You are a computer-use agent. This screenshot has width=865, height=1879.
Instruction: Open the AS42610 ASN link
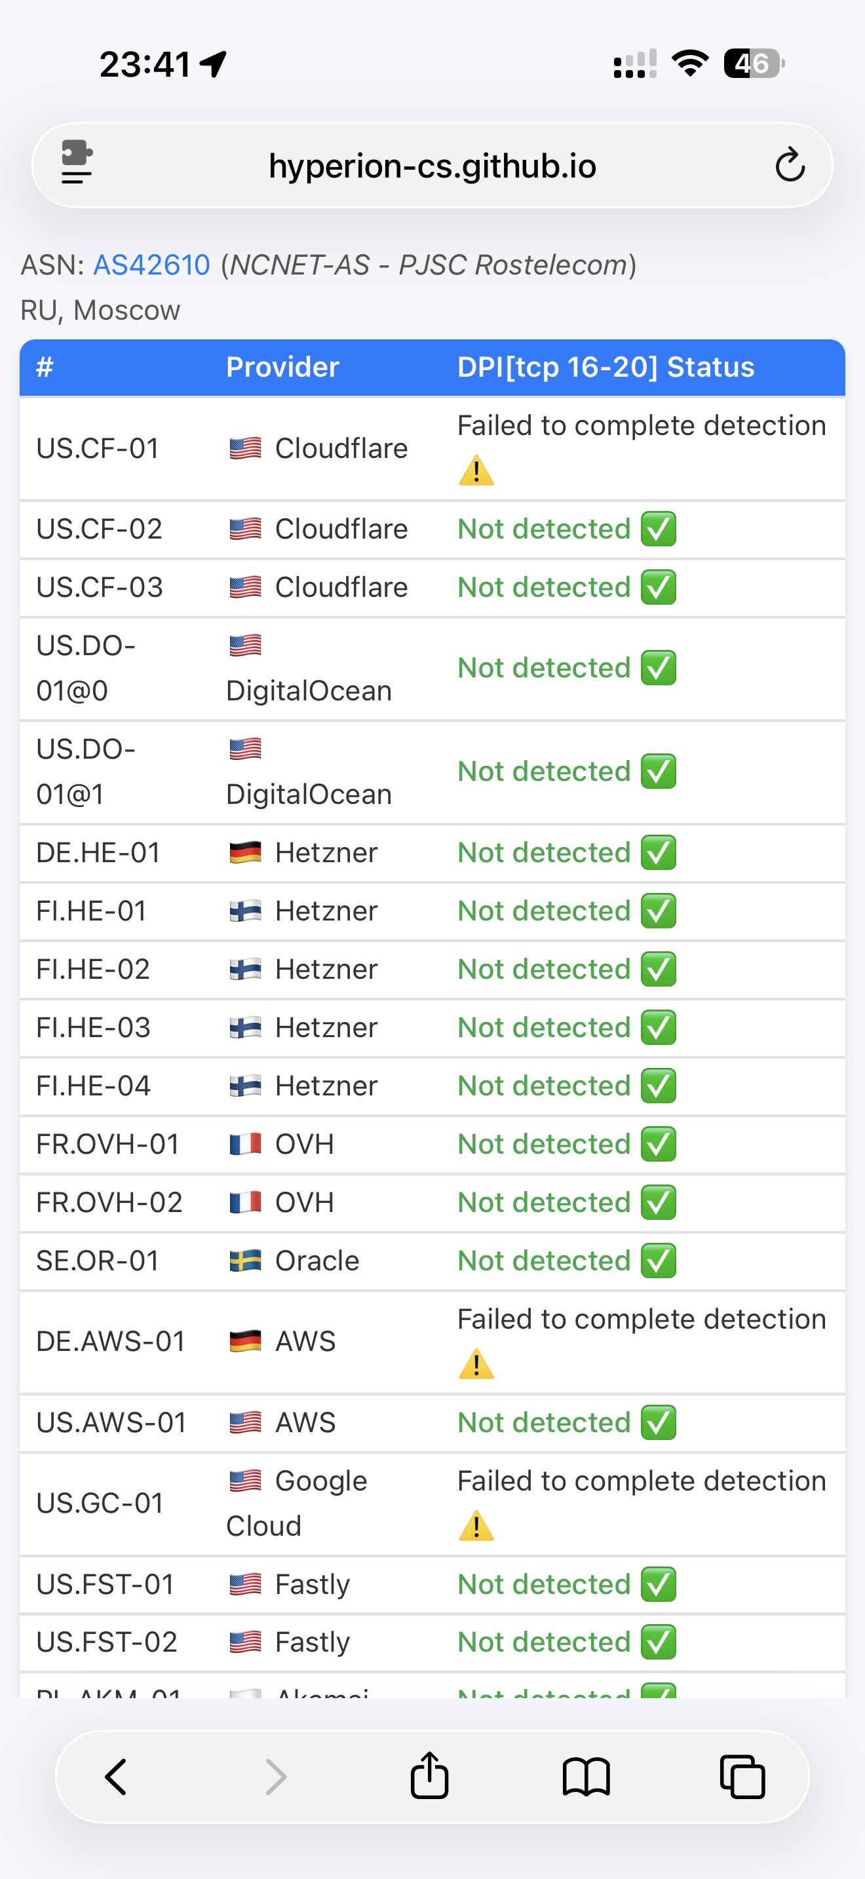(152, 265)
